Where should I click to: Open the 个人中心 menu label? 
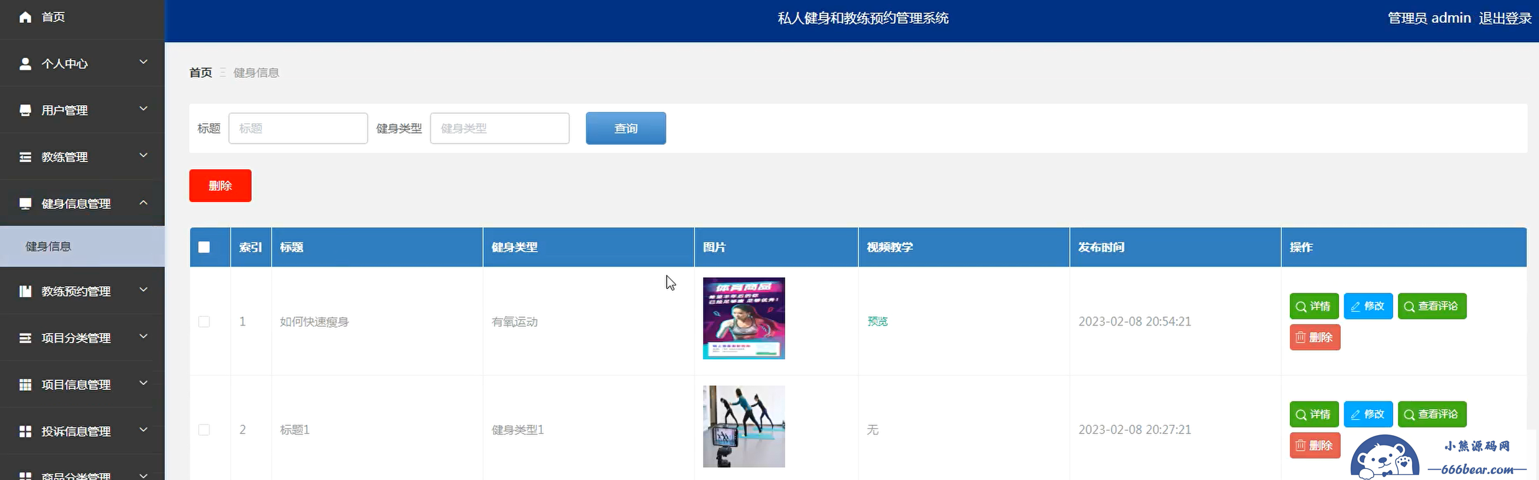pos(65,64)
